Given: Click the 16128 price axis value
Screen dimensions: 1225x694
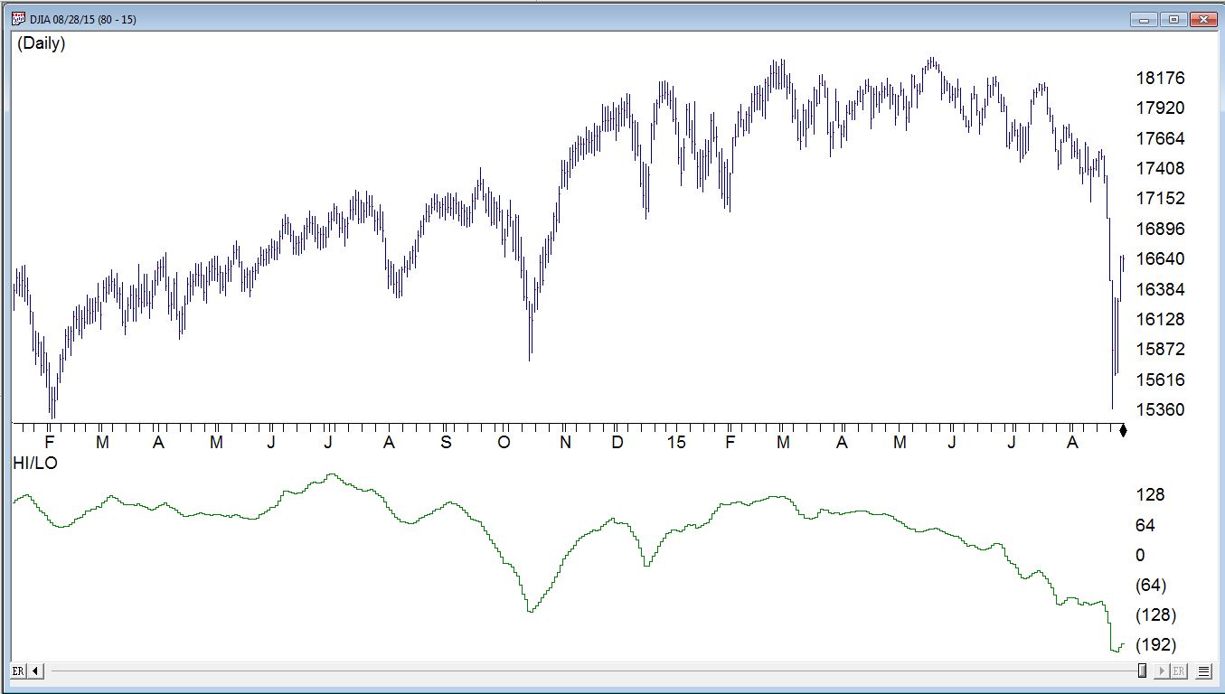Looking at the screenshot, I should (x=1161, y=320).
